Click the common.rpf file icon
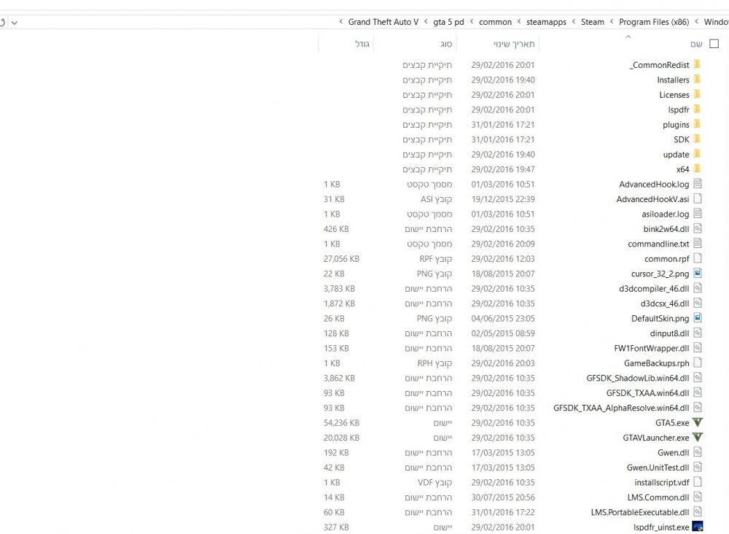Image resolution: width=729 pixels, height=534 pixels. [698, 258]
